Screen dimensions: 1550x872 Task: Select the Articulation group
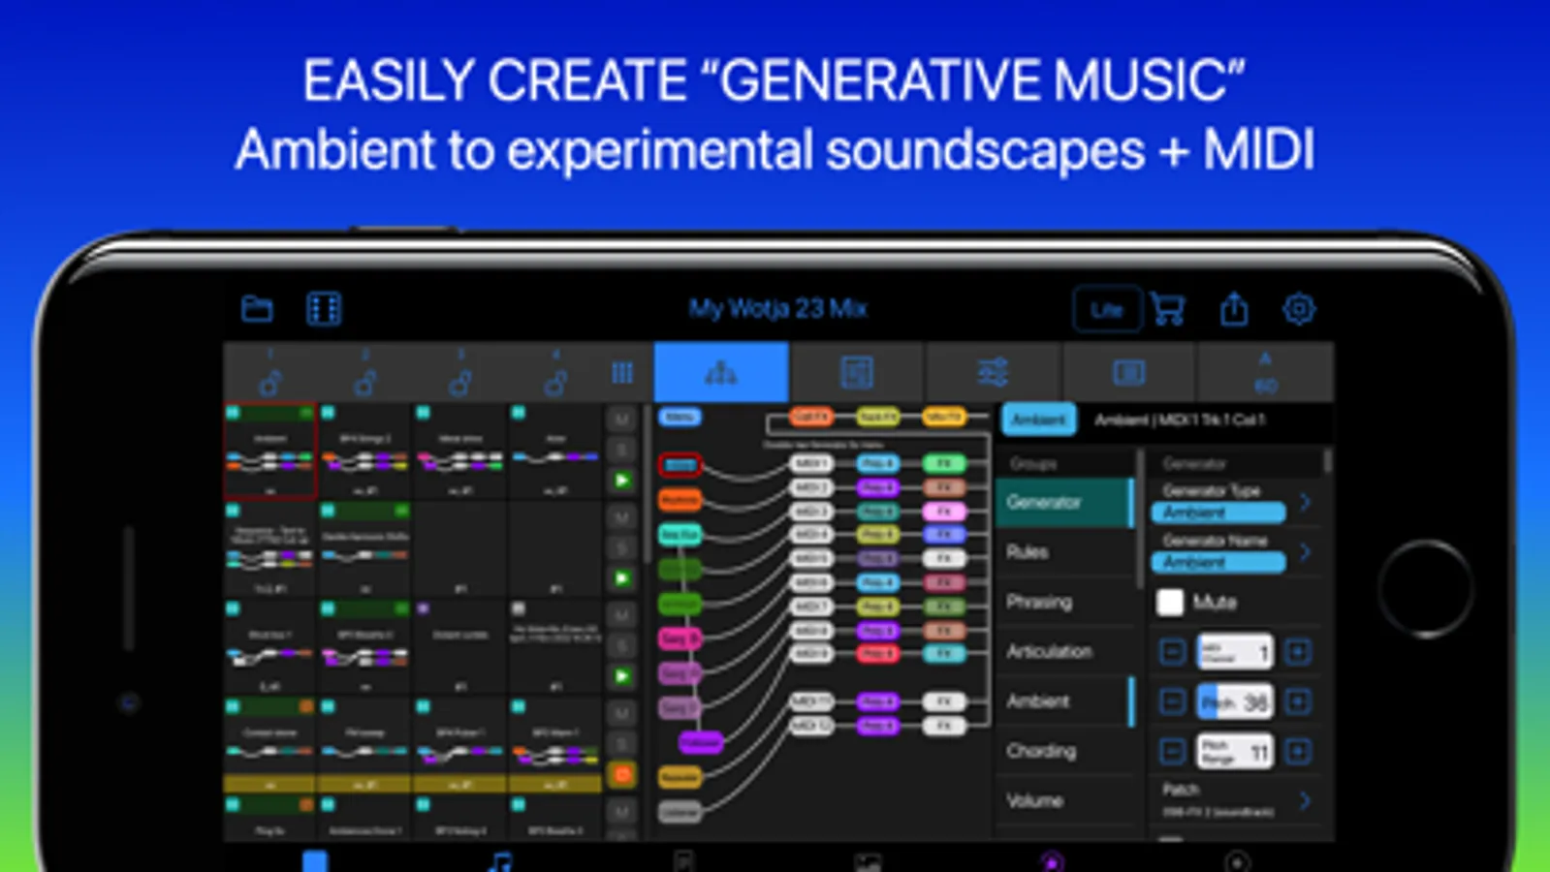point(1064,651)
